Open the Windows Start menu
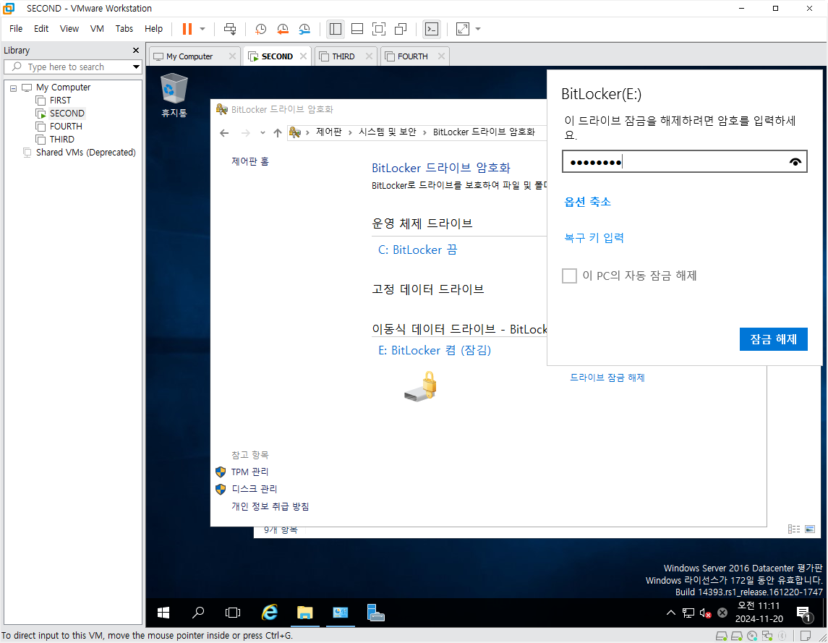 tap(163, 613)
